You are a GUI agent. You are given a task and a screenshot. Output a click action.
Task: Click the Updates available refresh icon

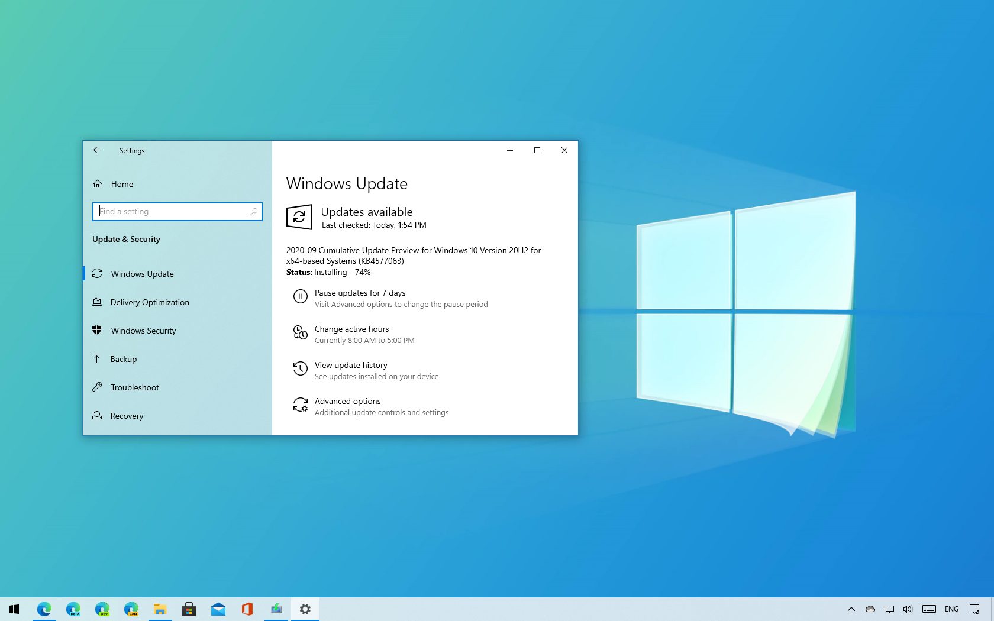tap(299, 217)
